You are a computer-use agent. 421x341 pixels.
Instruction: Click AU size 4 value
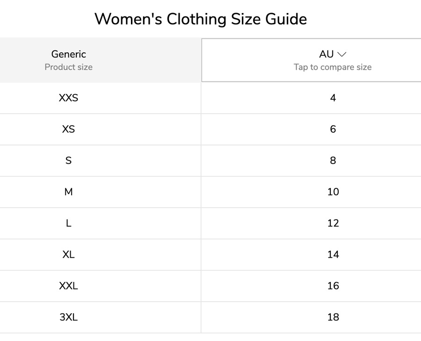(333, 98)
